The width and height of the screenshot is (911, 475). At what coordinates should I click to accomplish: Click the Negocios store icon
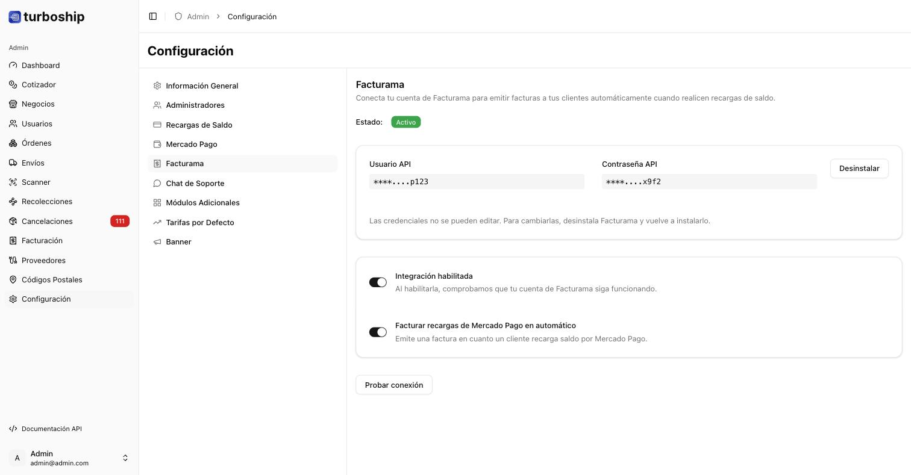[13, 104]
